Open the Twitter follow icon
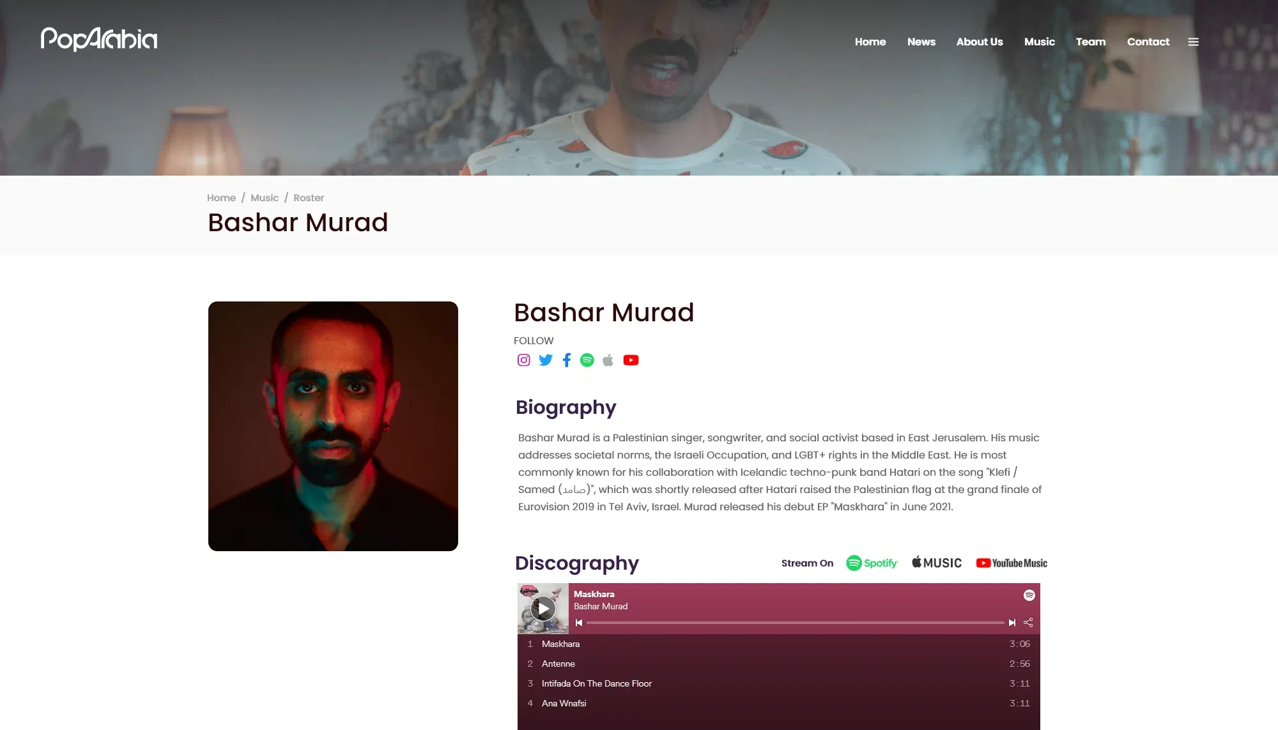The image size is (1278, 730). 545,360
